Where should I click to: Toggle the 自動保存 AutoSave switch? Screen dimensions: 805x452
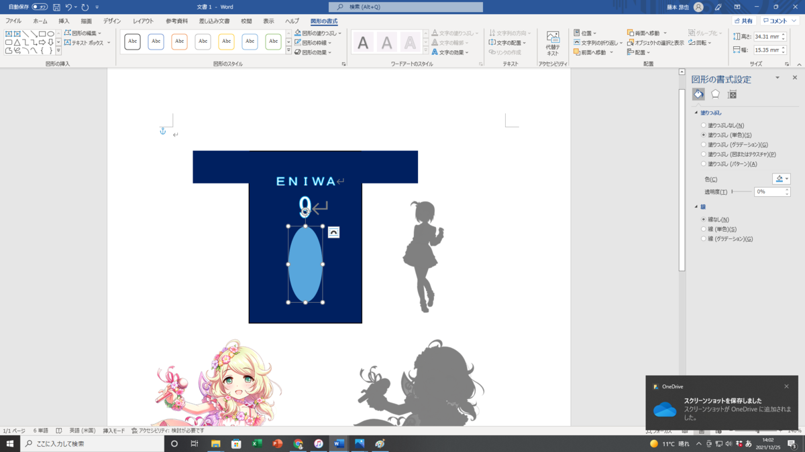pos(40,7)
